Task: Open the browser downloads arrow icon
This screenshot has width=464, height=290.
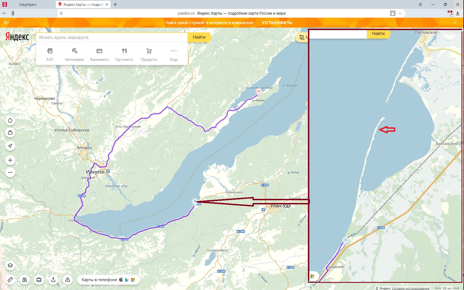Action: [x=458, y=13]
